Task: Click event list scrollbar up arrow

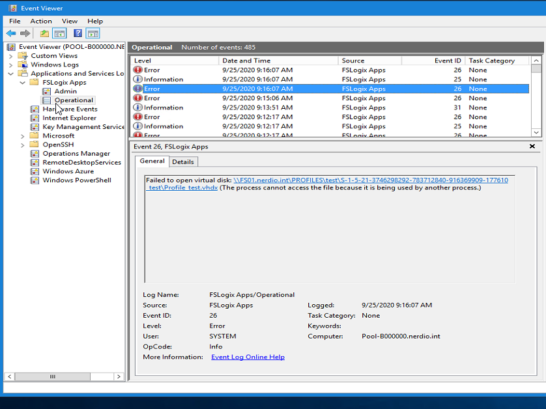Action: pyautogui.click(x=536, y=61)
